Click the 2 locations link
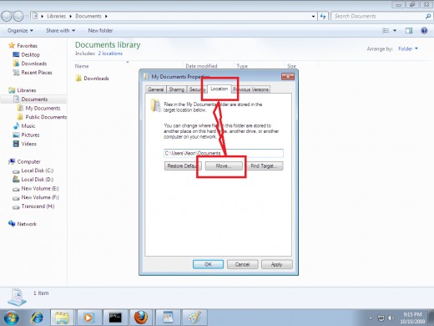434x326 pixels. pos(110,53)
